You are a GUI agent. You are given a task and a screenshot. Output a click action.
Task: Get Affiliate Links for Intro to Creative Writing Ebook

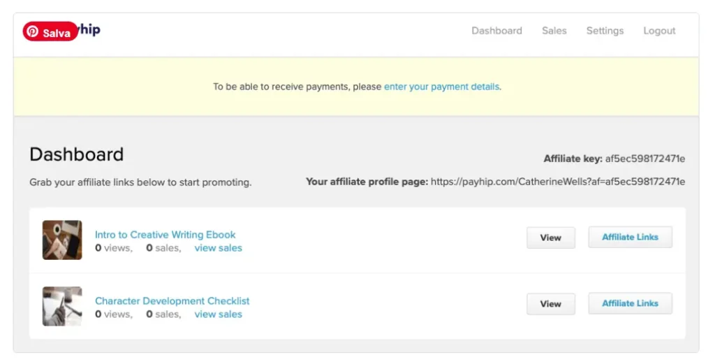tap(630, 237)
